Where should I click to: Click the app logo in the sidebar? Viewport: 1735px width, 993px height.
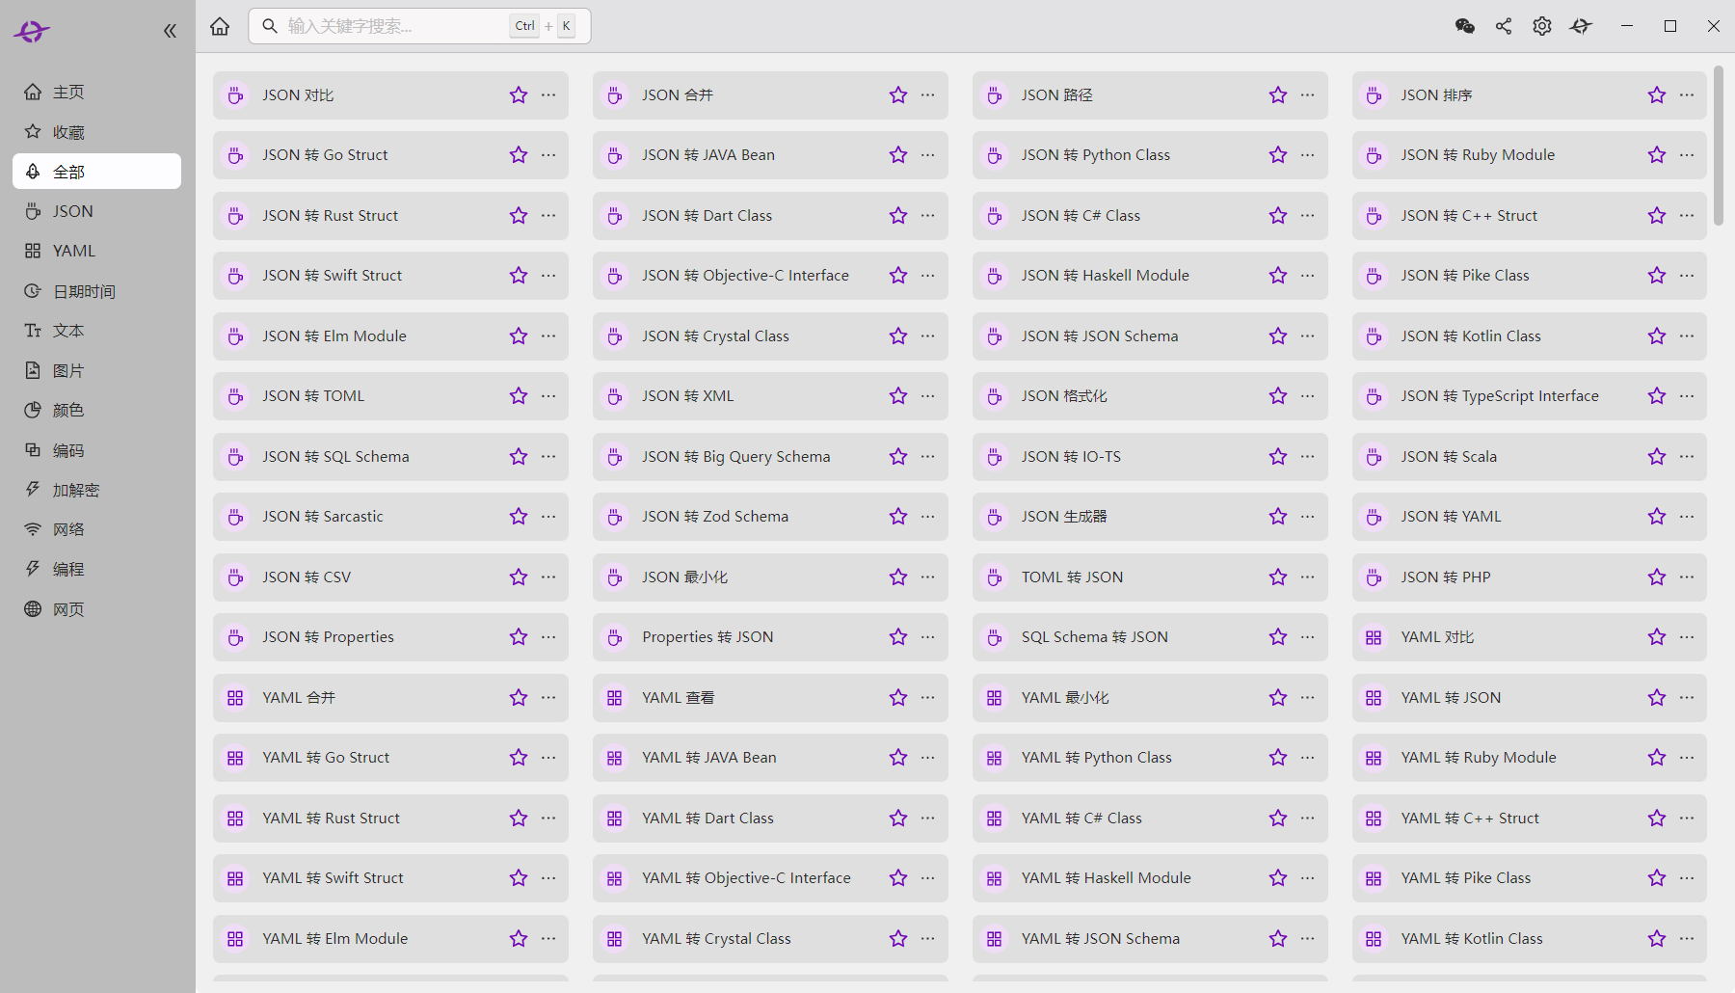(x=32, y=32)
